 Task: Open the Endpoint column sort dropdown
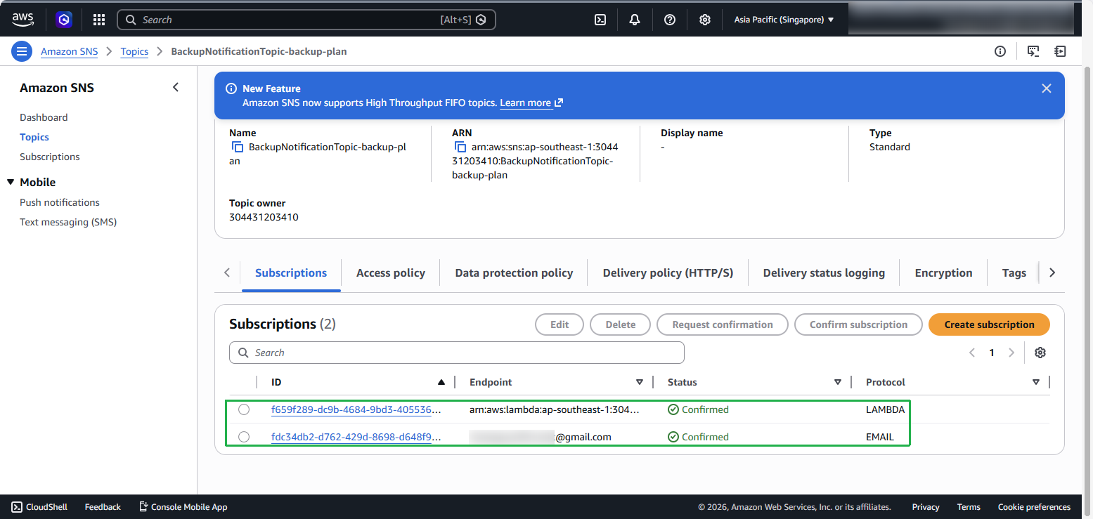(640, 383)
